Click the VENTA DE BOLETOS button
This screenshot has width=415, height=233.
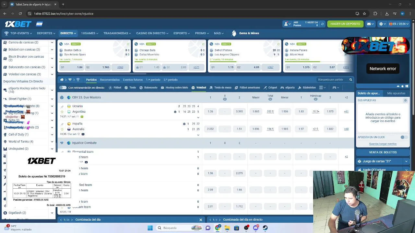pyautogui.click(x=383, y=152)
